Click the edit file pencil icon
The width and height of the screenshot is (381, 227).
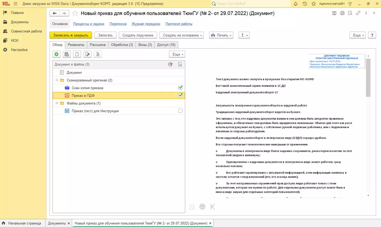click(87, 54)
